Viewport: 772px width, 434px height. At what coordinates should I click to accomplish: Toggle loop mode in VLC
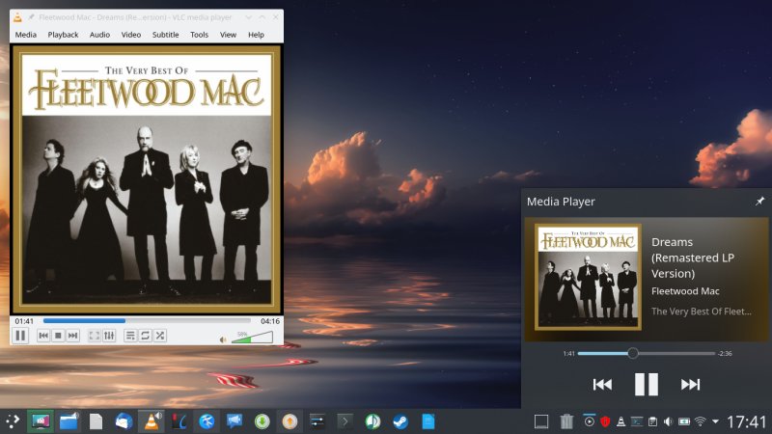click(x=145, y=336)
